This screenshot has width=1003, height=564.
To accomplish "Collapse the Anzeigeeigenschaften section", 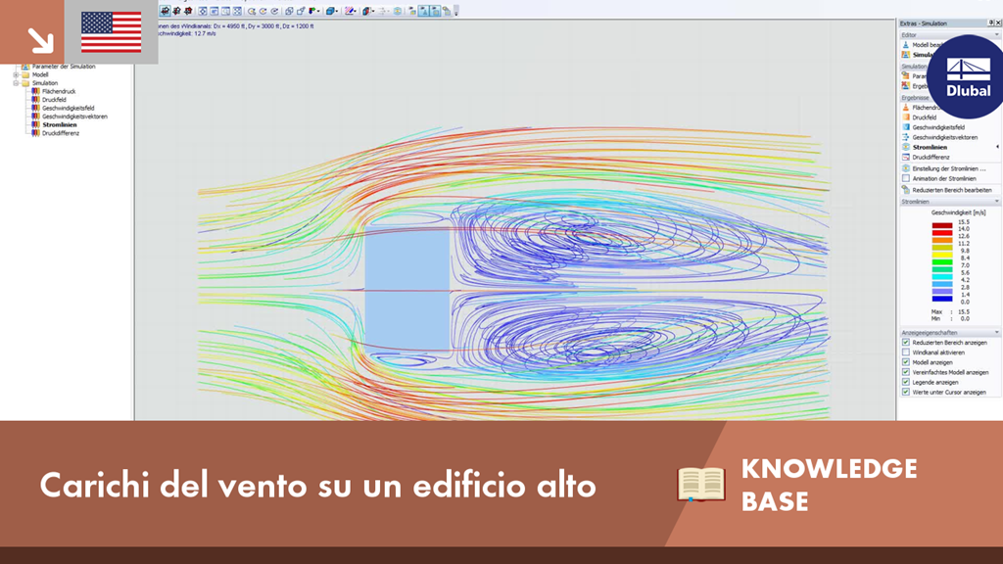I will point(996,332).
